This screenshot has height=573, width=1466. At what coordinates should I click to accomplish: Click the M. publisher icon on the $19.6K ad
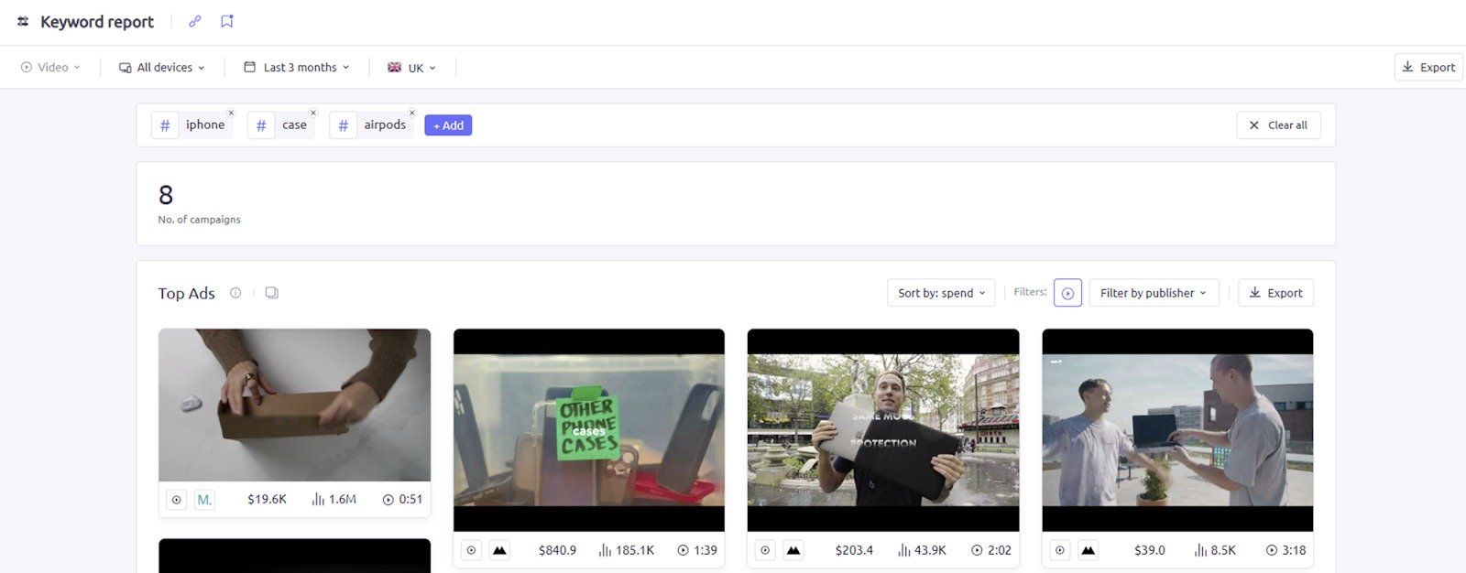204,500
